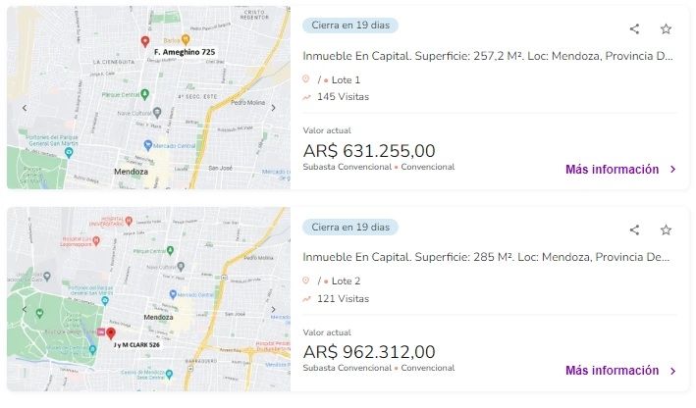Click the location pin icon beside Lote 1
696x408 pixels.
307,79
